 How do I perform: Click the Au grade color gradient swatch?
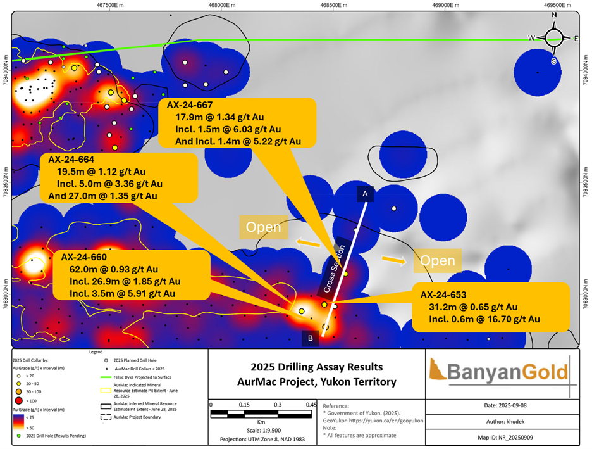tap(18, 422)
